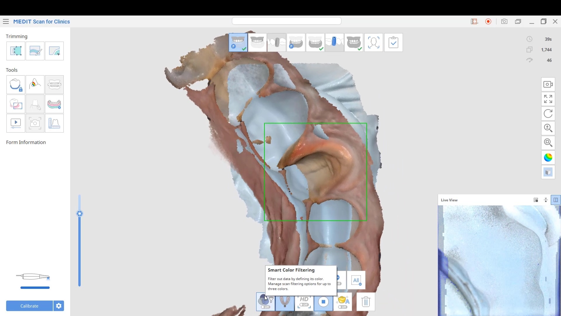This screenshot has width=561, height=316.
Task: Open the orange user guide icon in title bar
Action: point(475,21)
